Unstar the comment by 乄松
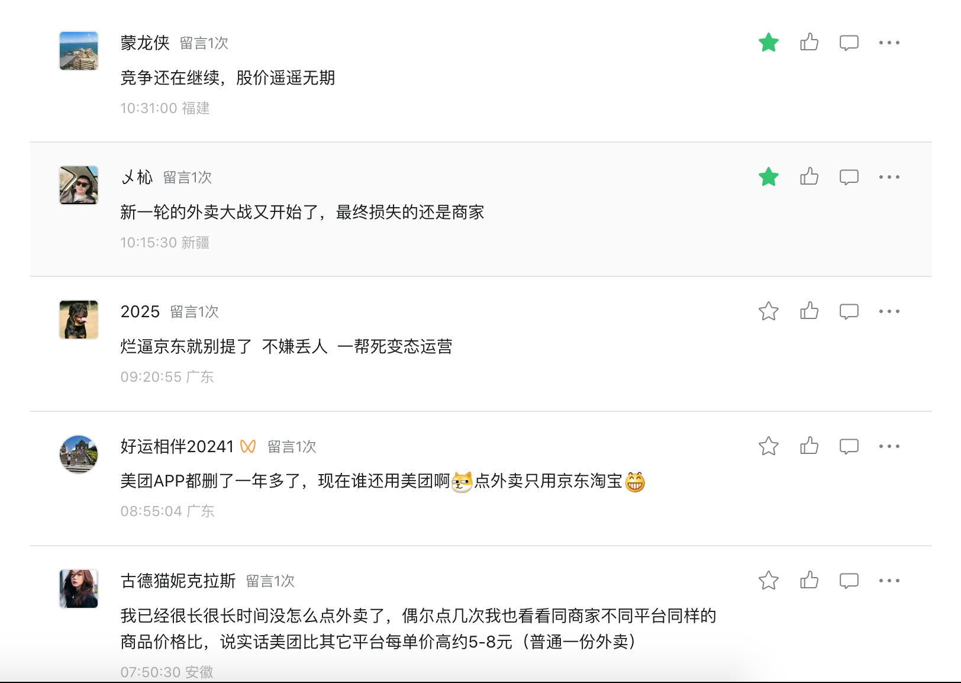This screenshot has width=961, height=683. click(768, 177)
